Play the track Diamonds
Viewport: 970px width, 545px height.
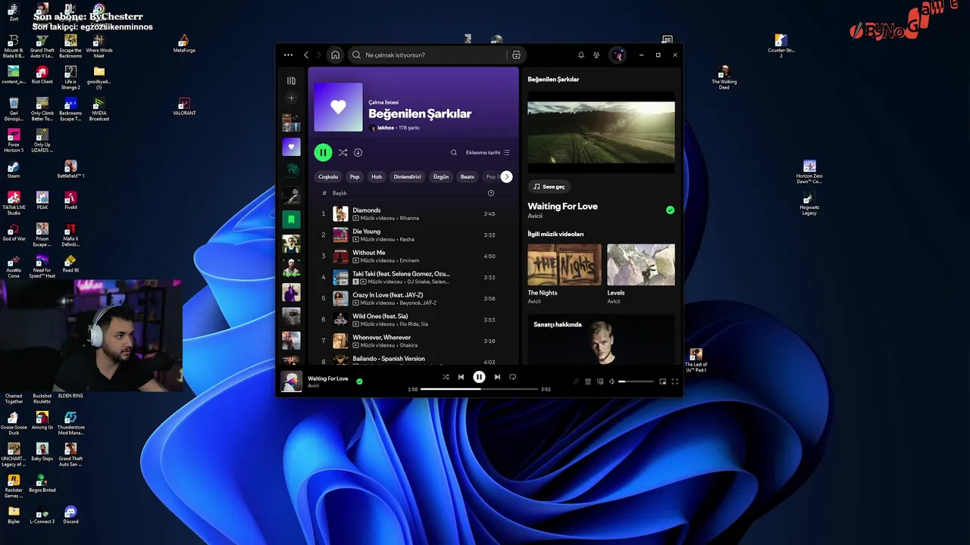(x=413, y=214)
